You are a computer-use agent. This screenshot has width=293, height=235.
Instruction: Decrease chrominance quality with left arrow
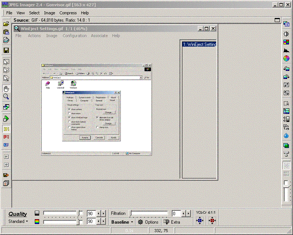[x=99, y=221]
